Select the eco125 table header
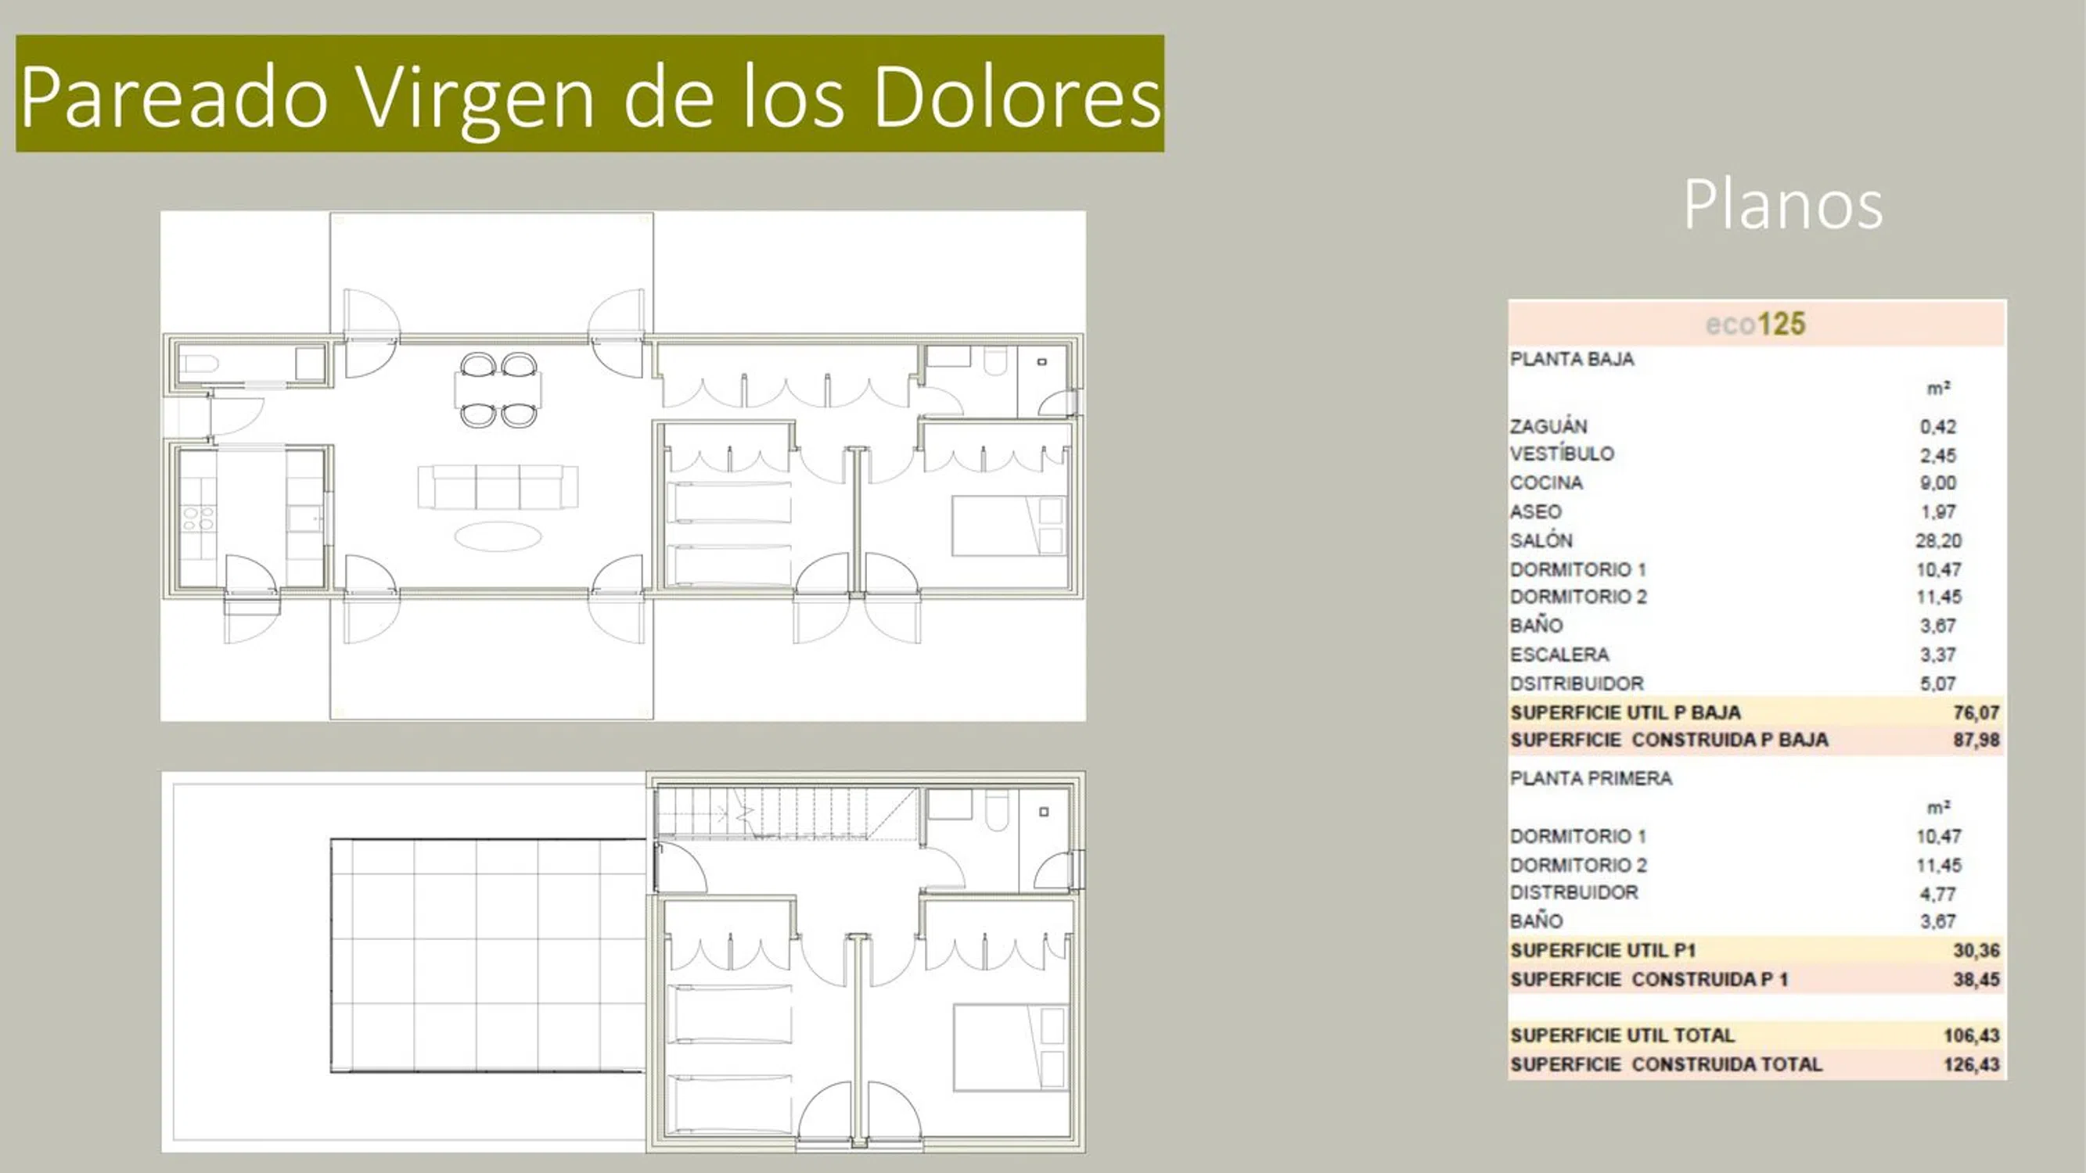2086x1173 pixels. [1756, 324]
